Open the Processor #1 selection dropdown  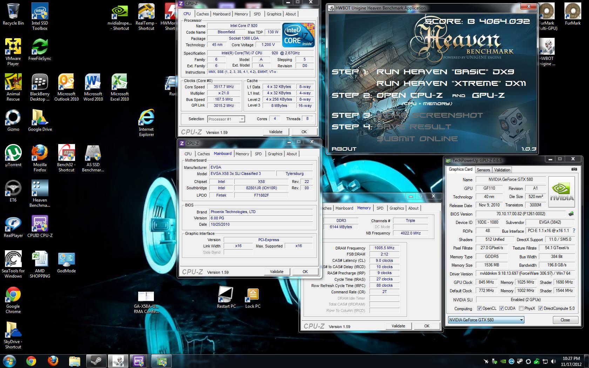pos(226,119)
